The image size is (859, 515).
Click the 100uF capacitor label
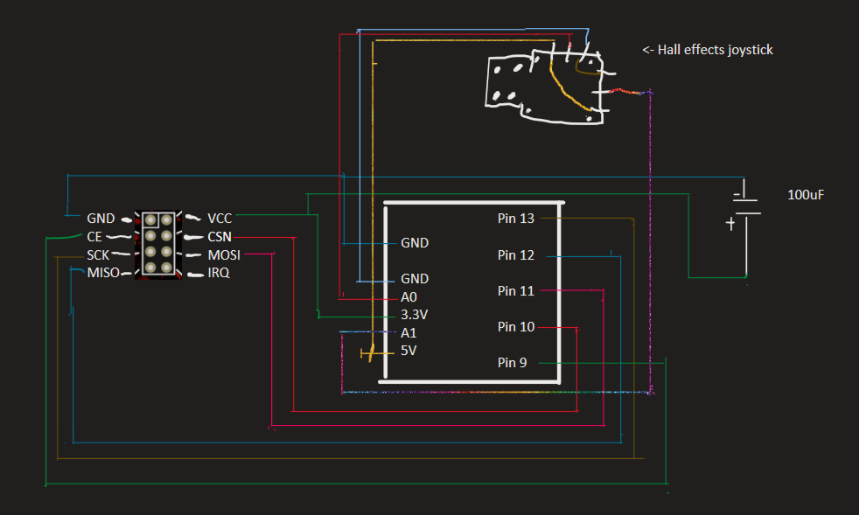[x=806, y=195]
